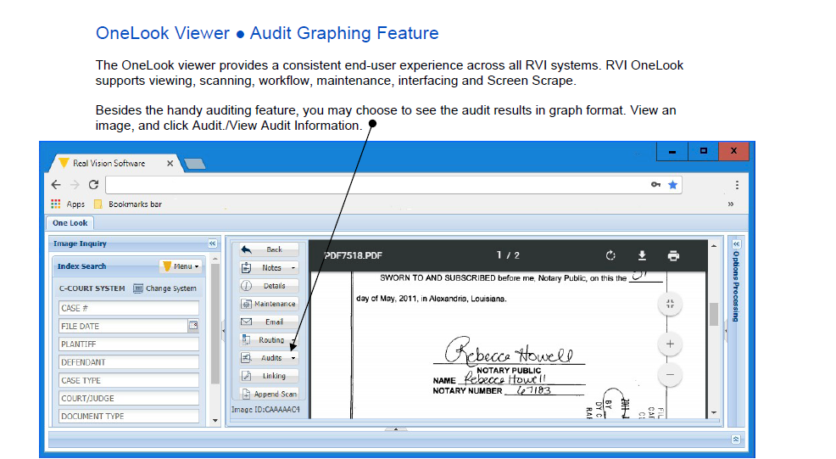Zoom out of the PDF
The height and width of the screenshot is (459, 836).
(670, 375)
